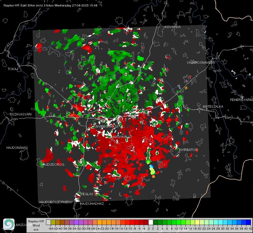Viewport: 253px width, 233px height.
Task: Click the NYÍRBÁTOR city label
Action: 188,150
